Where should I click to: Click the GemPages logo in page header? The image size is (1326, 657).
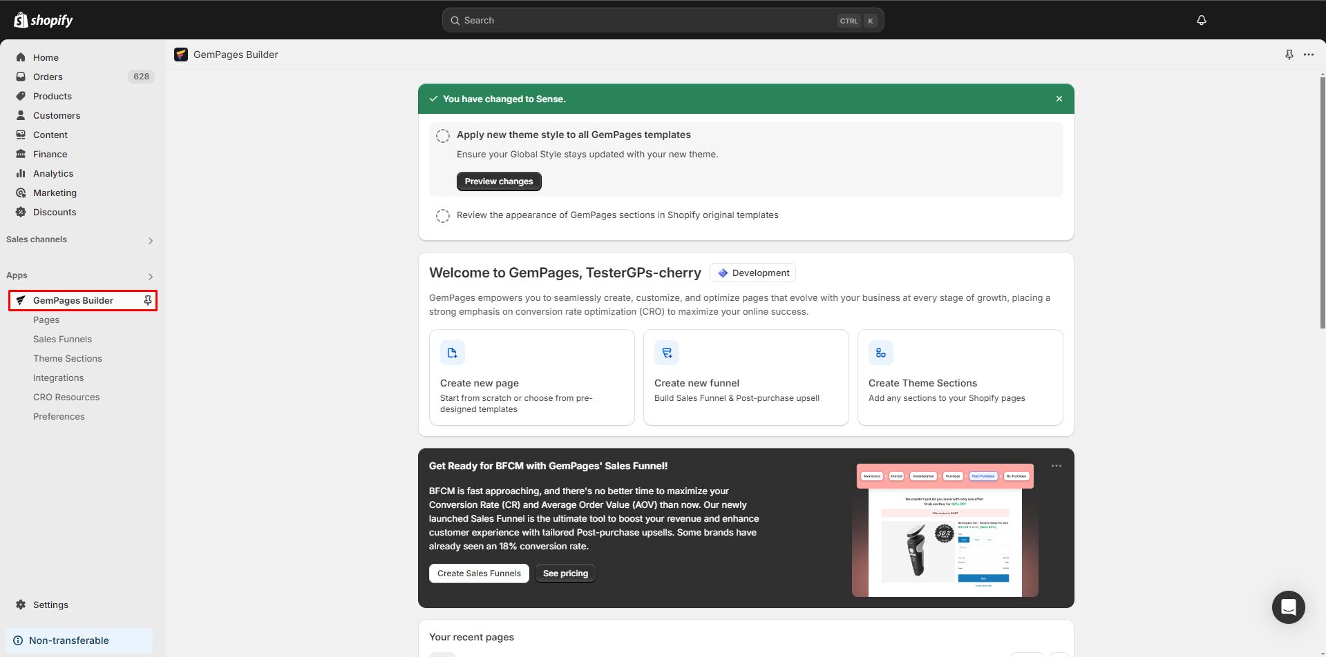click(x=181, y=55)
